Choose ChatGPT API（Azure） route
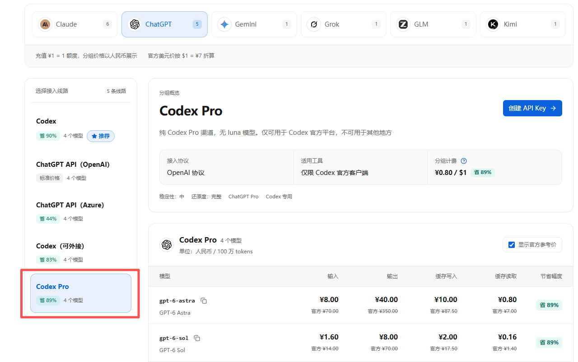This screenshot has height=362, width=578. click(x=81, y=211)
